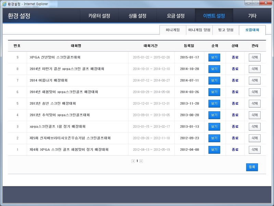Go to previous page arrow
Viewport: 274px width, 206px height.
point(133,161)
